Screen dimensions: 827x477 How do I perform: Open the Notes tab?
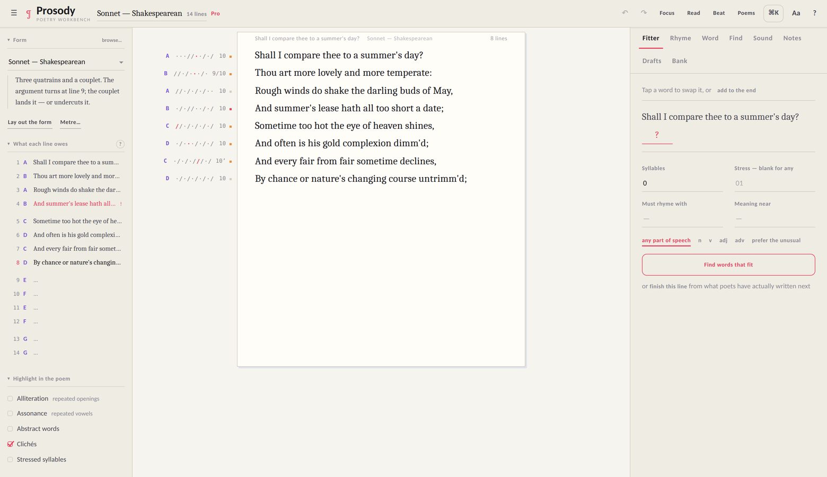click(x=792, y=38)
